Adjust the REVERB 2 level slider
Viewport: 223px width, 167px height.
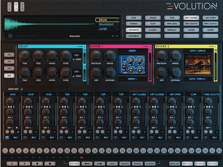click(215, 67)
